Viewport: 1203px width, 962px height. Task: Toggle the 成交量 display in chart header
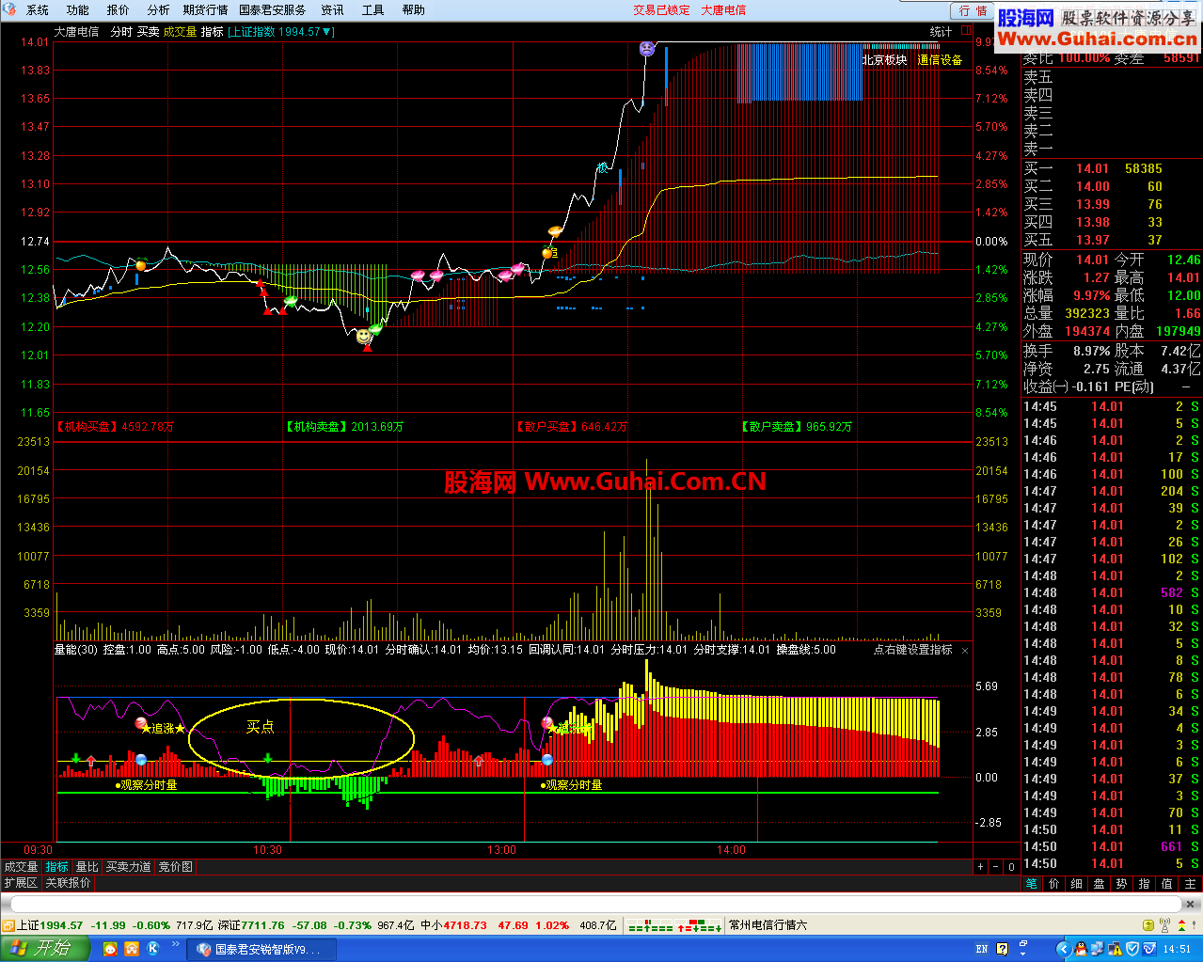[180, 32]
